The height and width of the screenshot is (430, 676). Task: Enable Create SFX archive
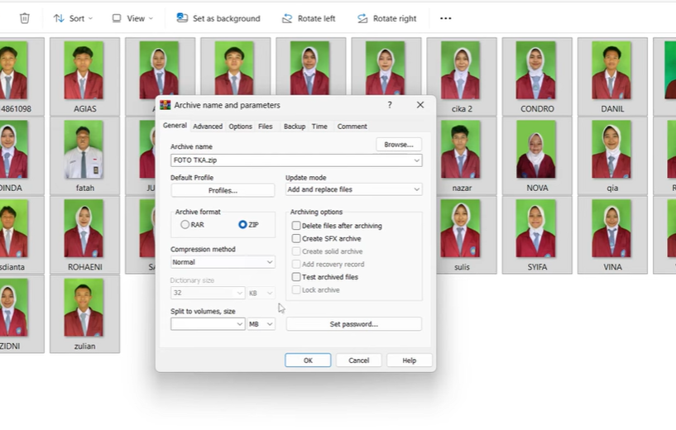tap(296, 238)
